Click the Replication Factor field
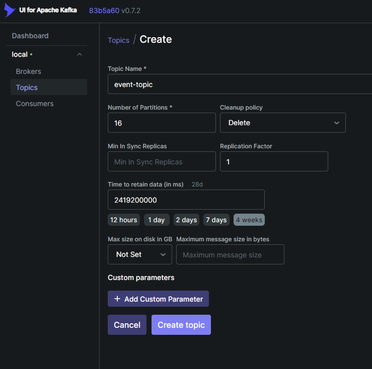372x369 pixels. (274, 161)
